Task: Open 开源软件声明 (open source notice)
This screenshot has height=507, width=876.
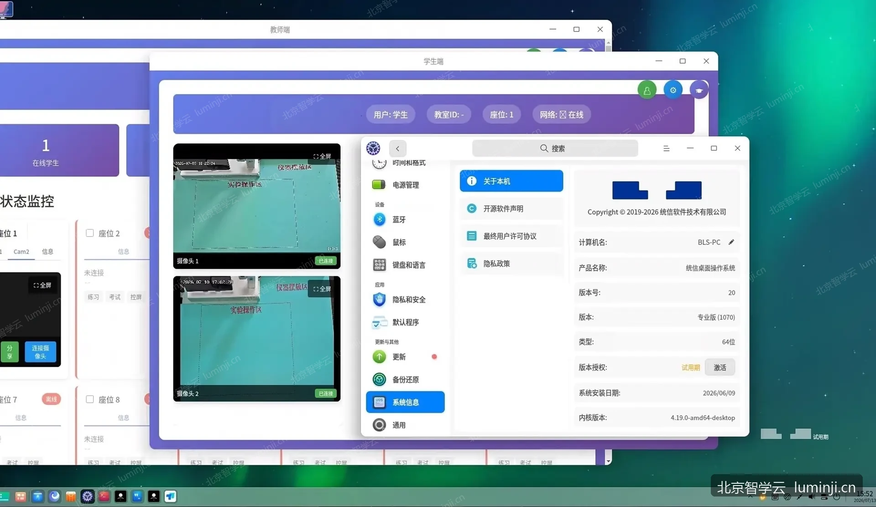Action: point(511,208)
